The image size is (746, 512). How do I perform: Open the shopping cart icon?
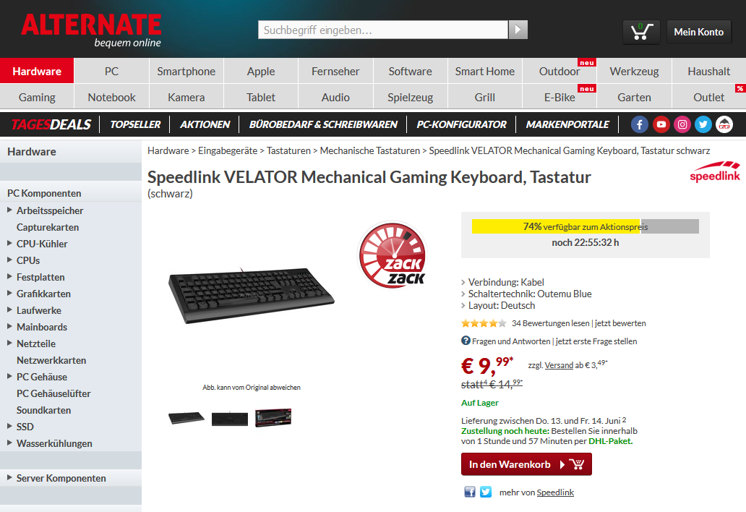(x=641, y=32)
